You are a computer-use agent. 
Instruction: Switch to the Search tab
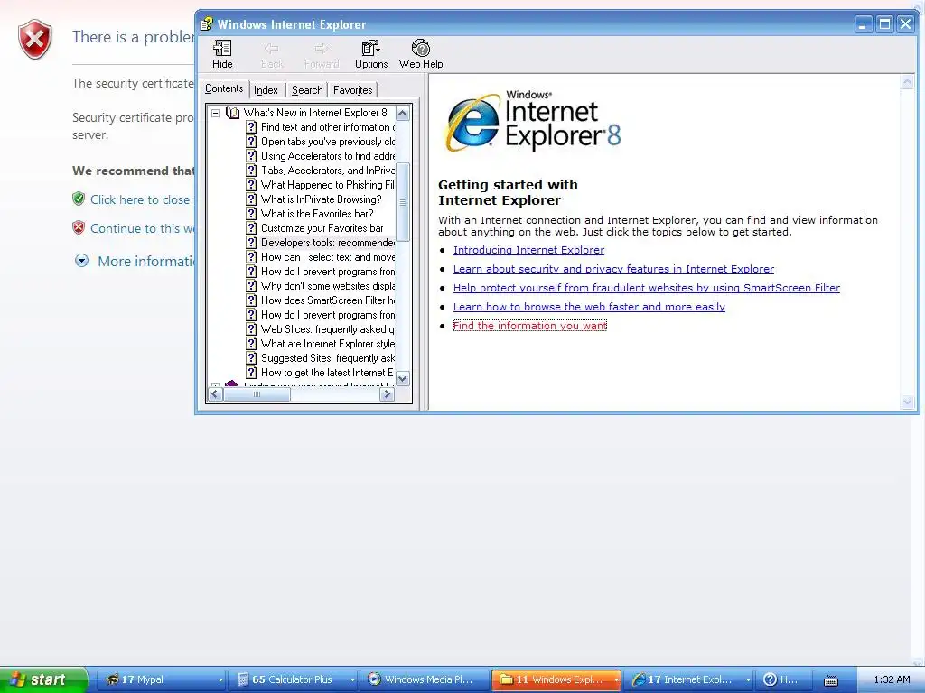pyautogui.click(x=307, y=90)
